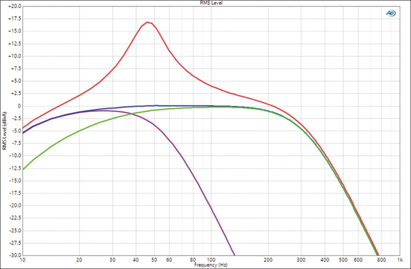Click the '10' frequency axis label
Image resolution: width=411 pixels, height=269 pixels.
23,260
